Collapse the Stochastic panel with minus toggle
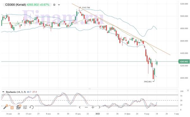This screenshot has height=117, width=190. (3, 92)
